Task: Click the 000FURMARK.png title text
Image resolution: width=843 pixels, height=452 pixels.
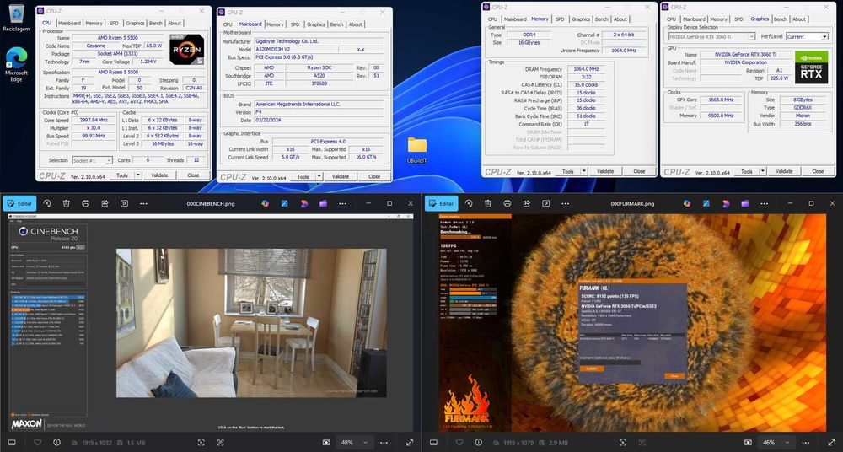Action: (x=633, y=203)
